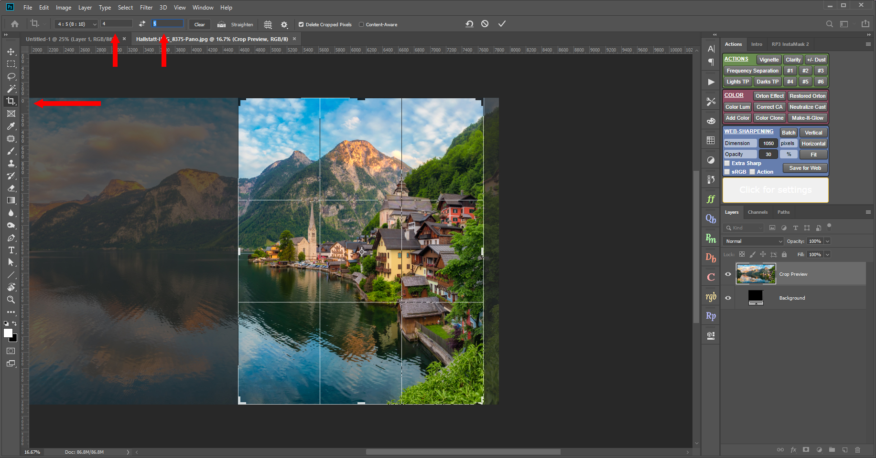Open the layer blending mode dropdown
This screenshot has height=458, width=876.
tap(752, 241)
